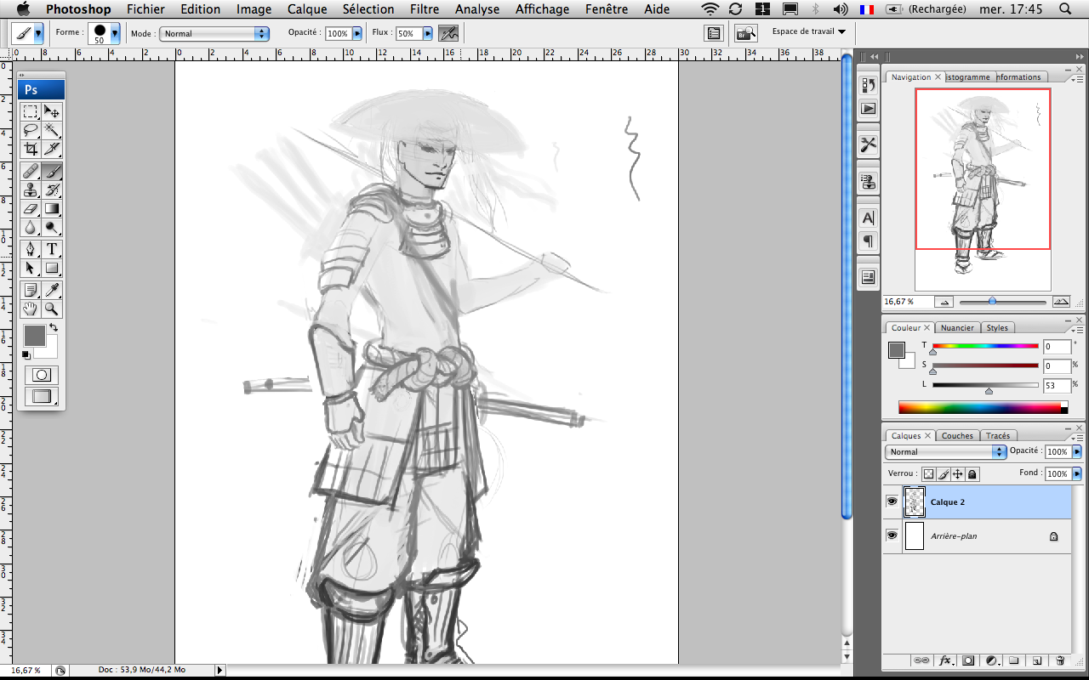1089x680 pixels.
Task: Click the trash icon in Calques panel
Action: [1060, 660]
